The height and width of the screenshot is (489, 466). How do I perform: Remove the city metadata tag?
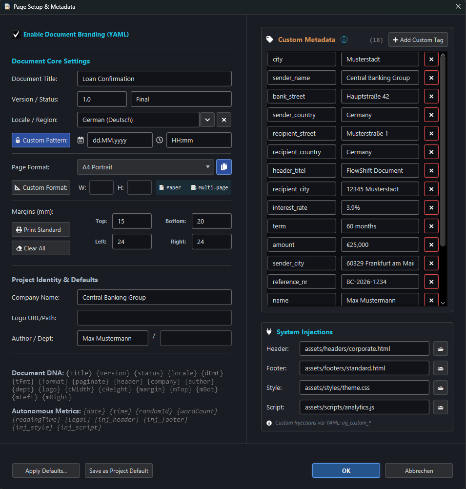pyautogui.click(x=431, y=59)
